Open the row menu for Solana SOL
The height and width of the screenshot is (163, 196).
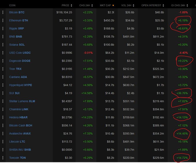[x=3, y=45]
